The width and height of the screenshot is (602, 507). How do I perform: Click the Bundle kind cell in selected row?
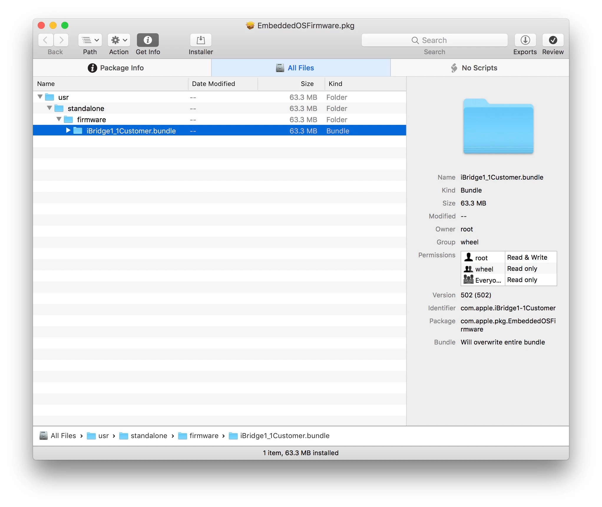338,131
